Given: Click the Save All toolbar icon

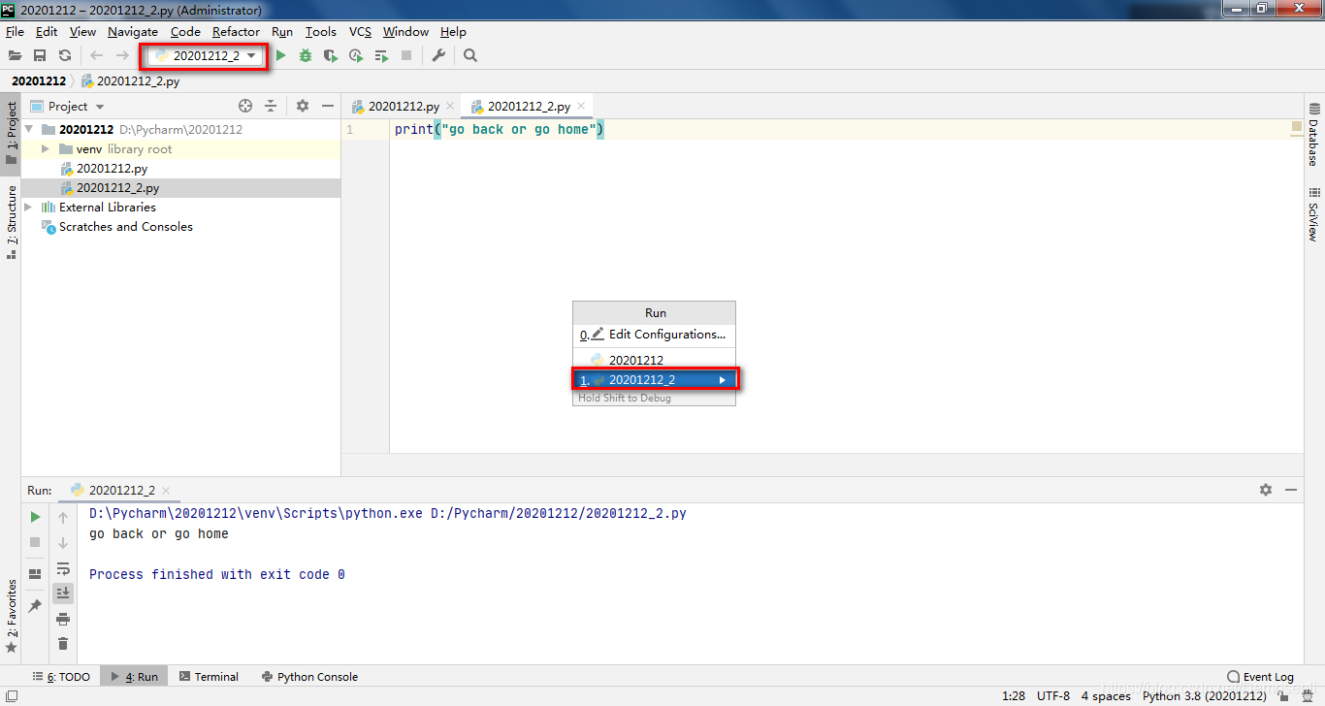Looking at the screenshot, I should (40, 55).
